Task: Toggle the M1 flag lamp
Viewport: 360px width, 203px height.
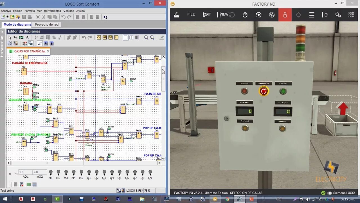Action: tap(51, 173)
